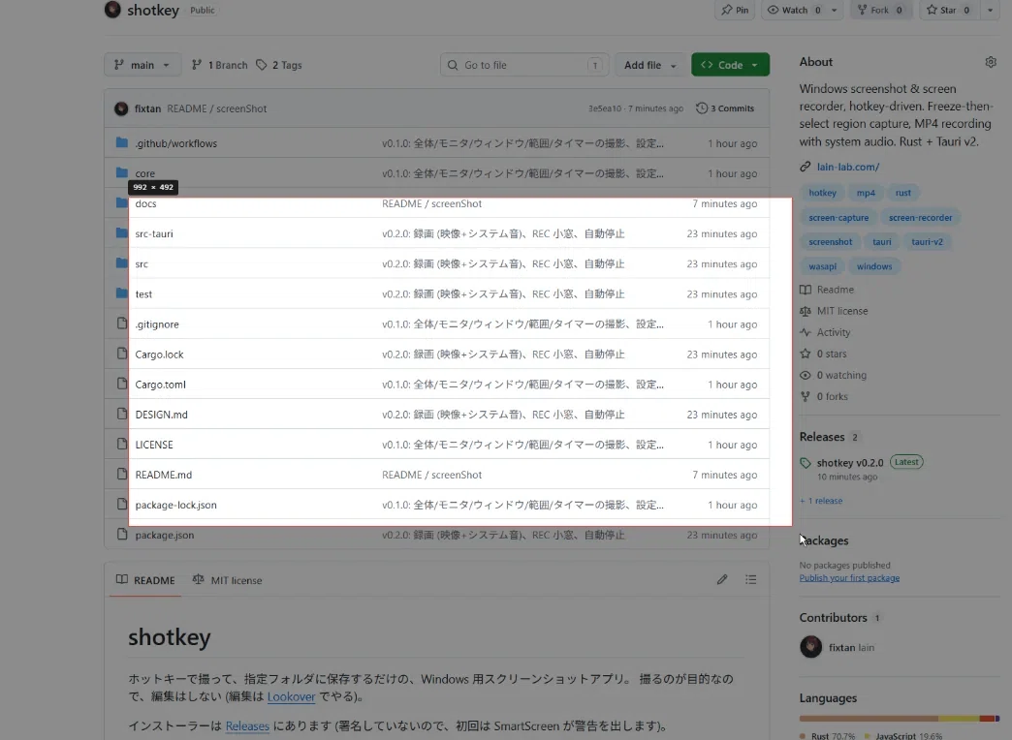
Task: Select the mp4 topic tag
Action: coord(866,192)
